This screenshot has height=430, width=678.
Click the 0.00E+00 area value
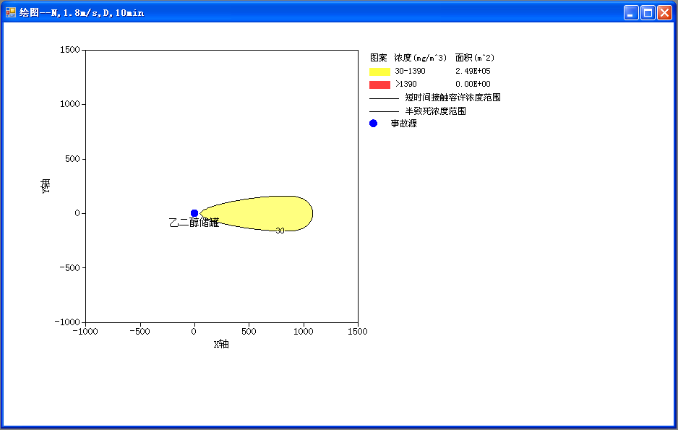tap(473, 84)
